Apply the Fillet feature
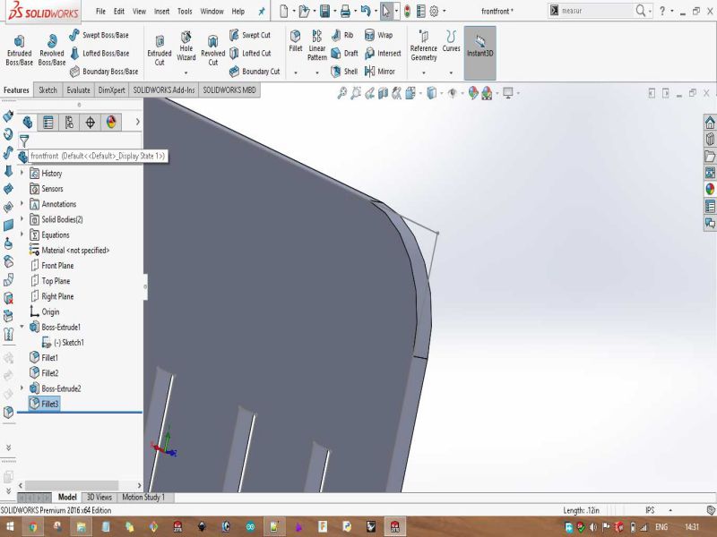 coord(296,41)
